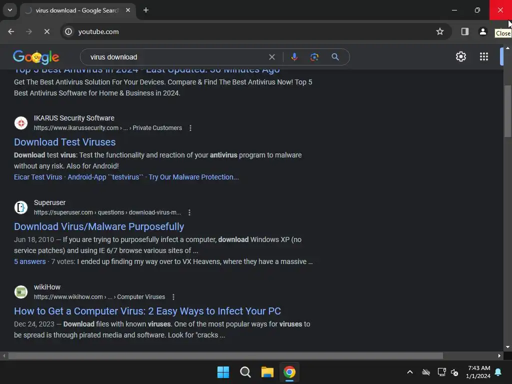Click the IKARUS Security Software site name

(74, 118)
